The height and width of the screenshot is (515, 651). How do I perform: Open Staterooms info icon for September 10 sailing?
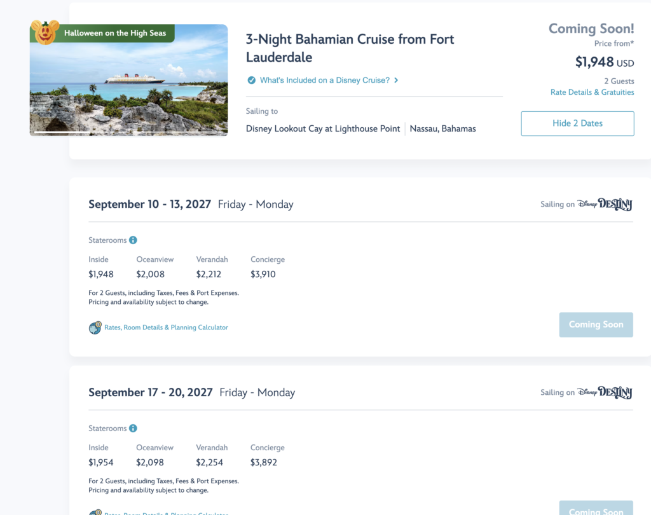point(133,240)
